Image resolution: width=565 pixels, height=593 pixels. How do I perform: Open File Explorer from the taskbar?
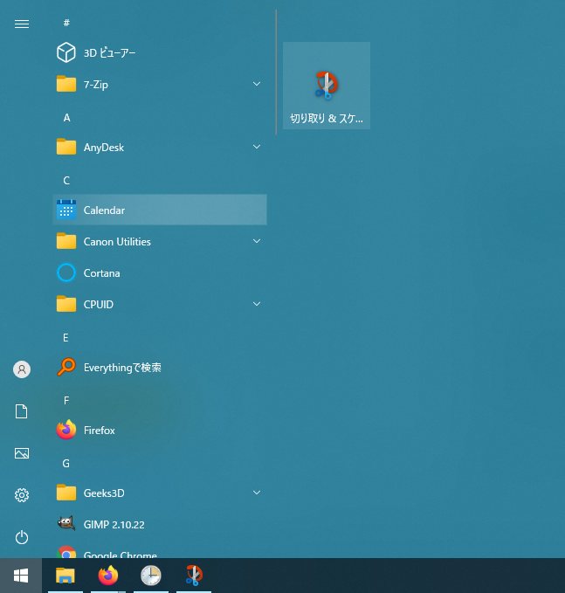65,576
